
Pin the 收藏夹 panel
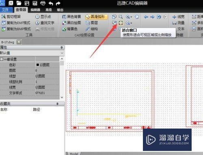(57, 104)
